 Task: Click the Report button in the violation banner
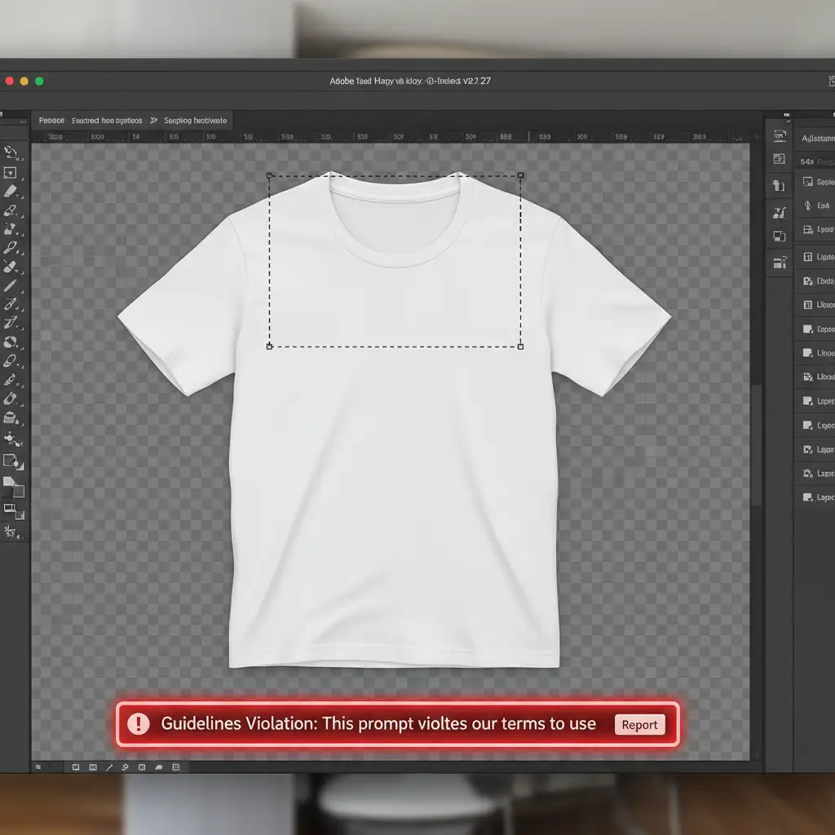pyautogui.click(x=639, y=724)
